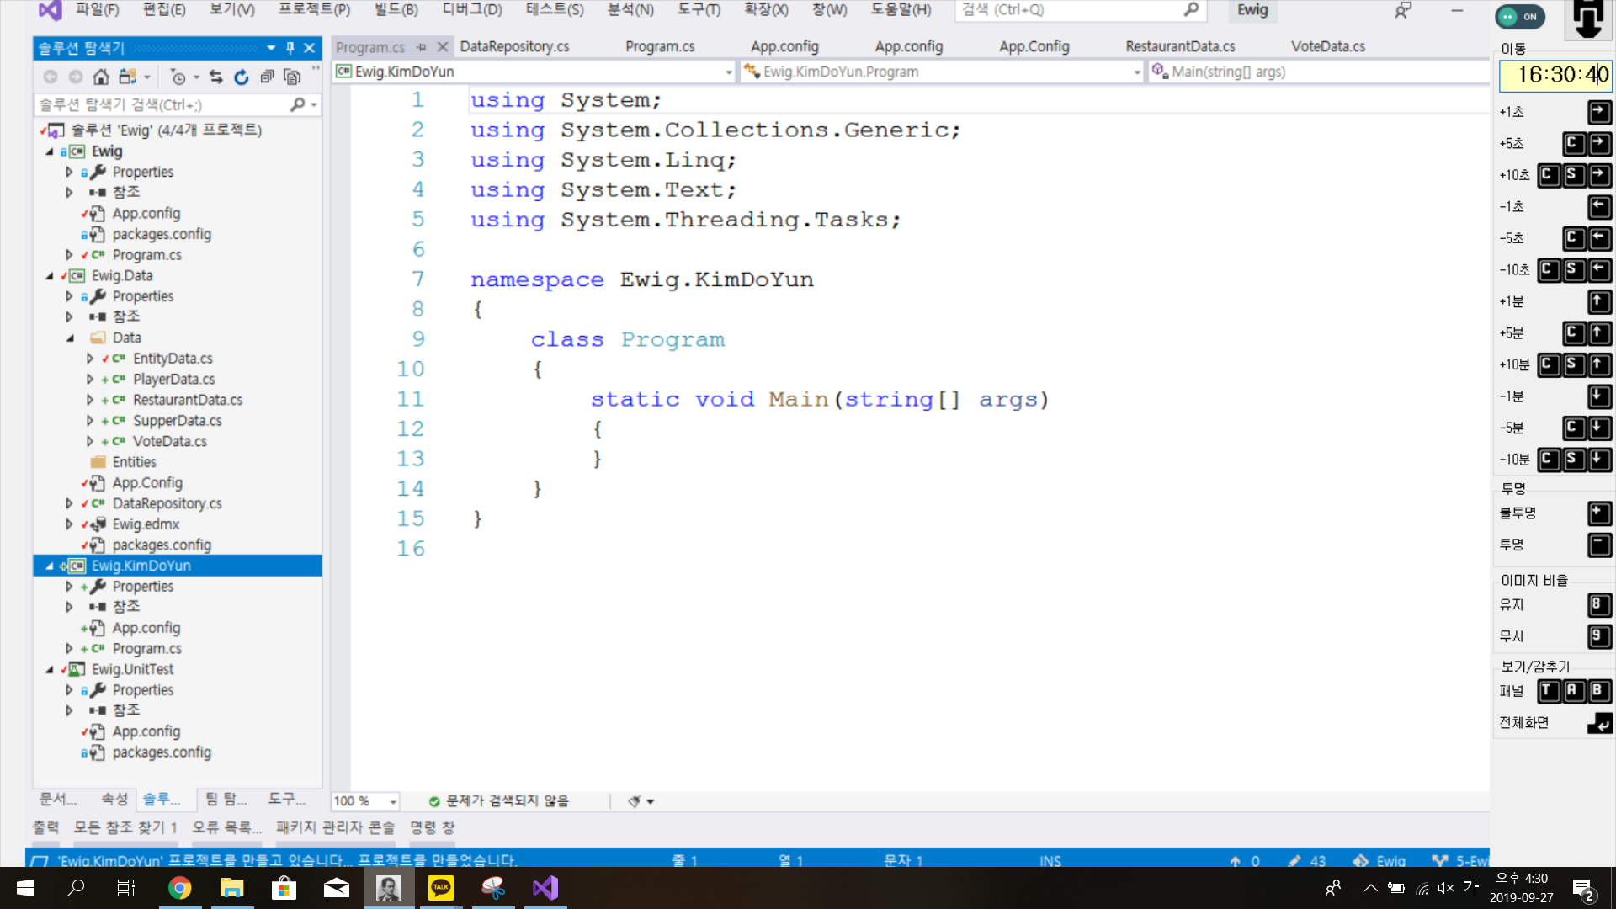Viewport: 1616px width, 909px height.
Task: Click the Pending Changes Filter clock icon
Action: point(178,77)
